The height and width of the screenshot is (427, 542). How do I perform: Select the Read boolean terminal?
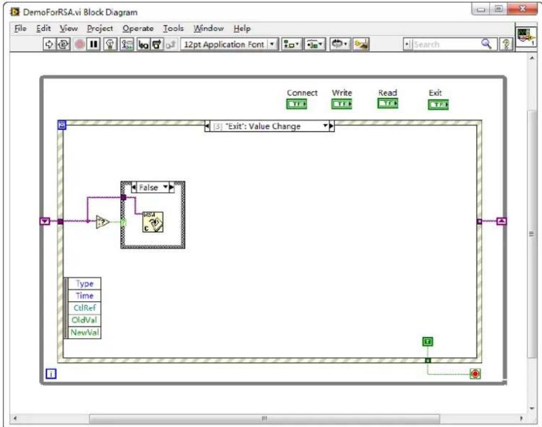(387, 103)
